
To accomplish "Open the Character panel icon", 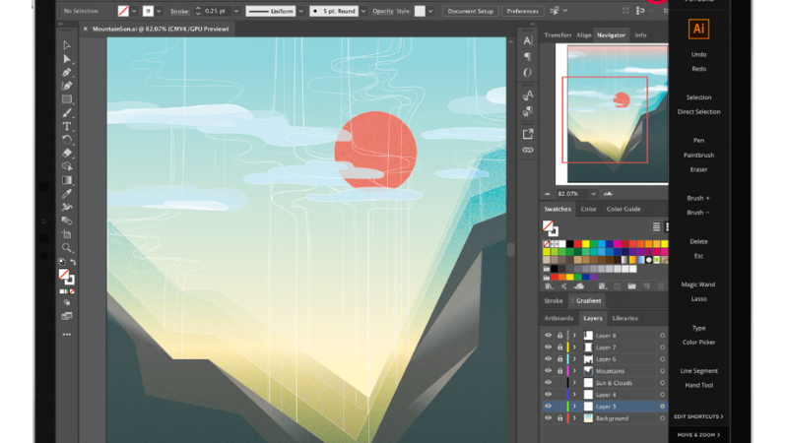I will tap(528, 40).
